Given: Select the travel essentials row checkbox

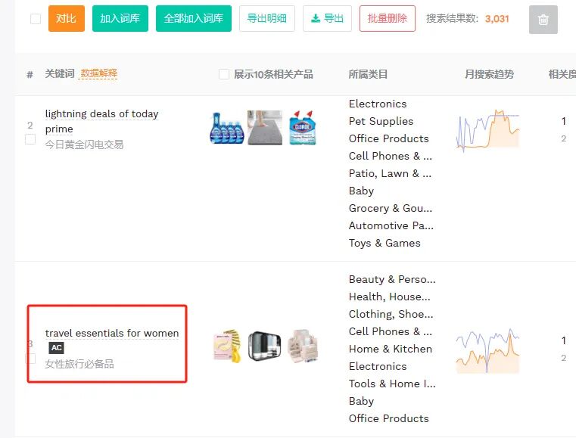Looking at the screenshot, I should coord(30,358).
